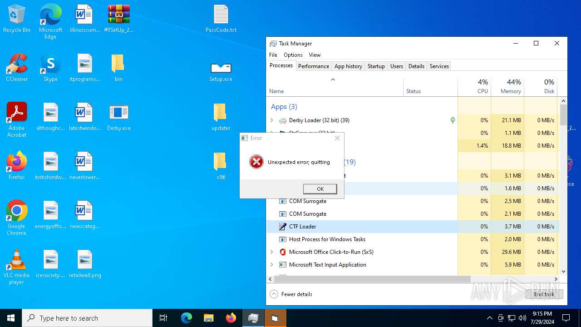The height and width of the screenshot is (327, 581).
Task: Open the CCleaner desktop shortcut
Action: coord(16,68)
